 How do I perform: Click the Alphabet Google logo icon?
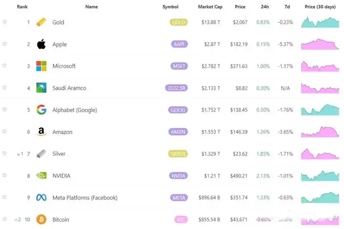click(42, 110)
